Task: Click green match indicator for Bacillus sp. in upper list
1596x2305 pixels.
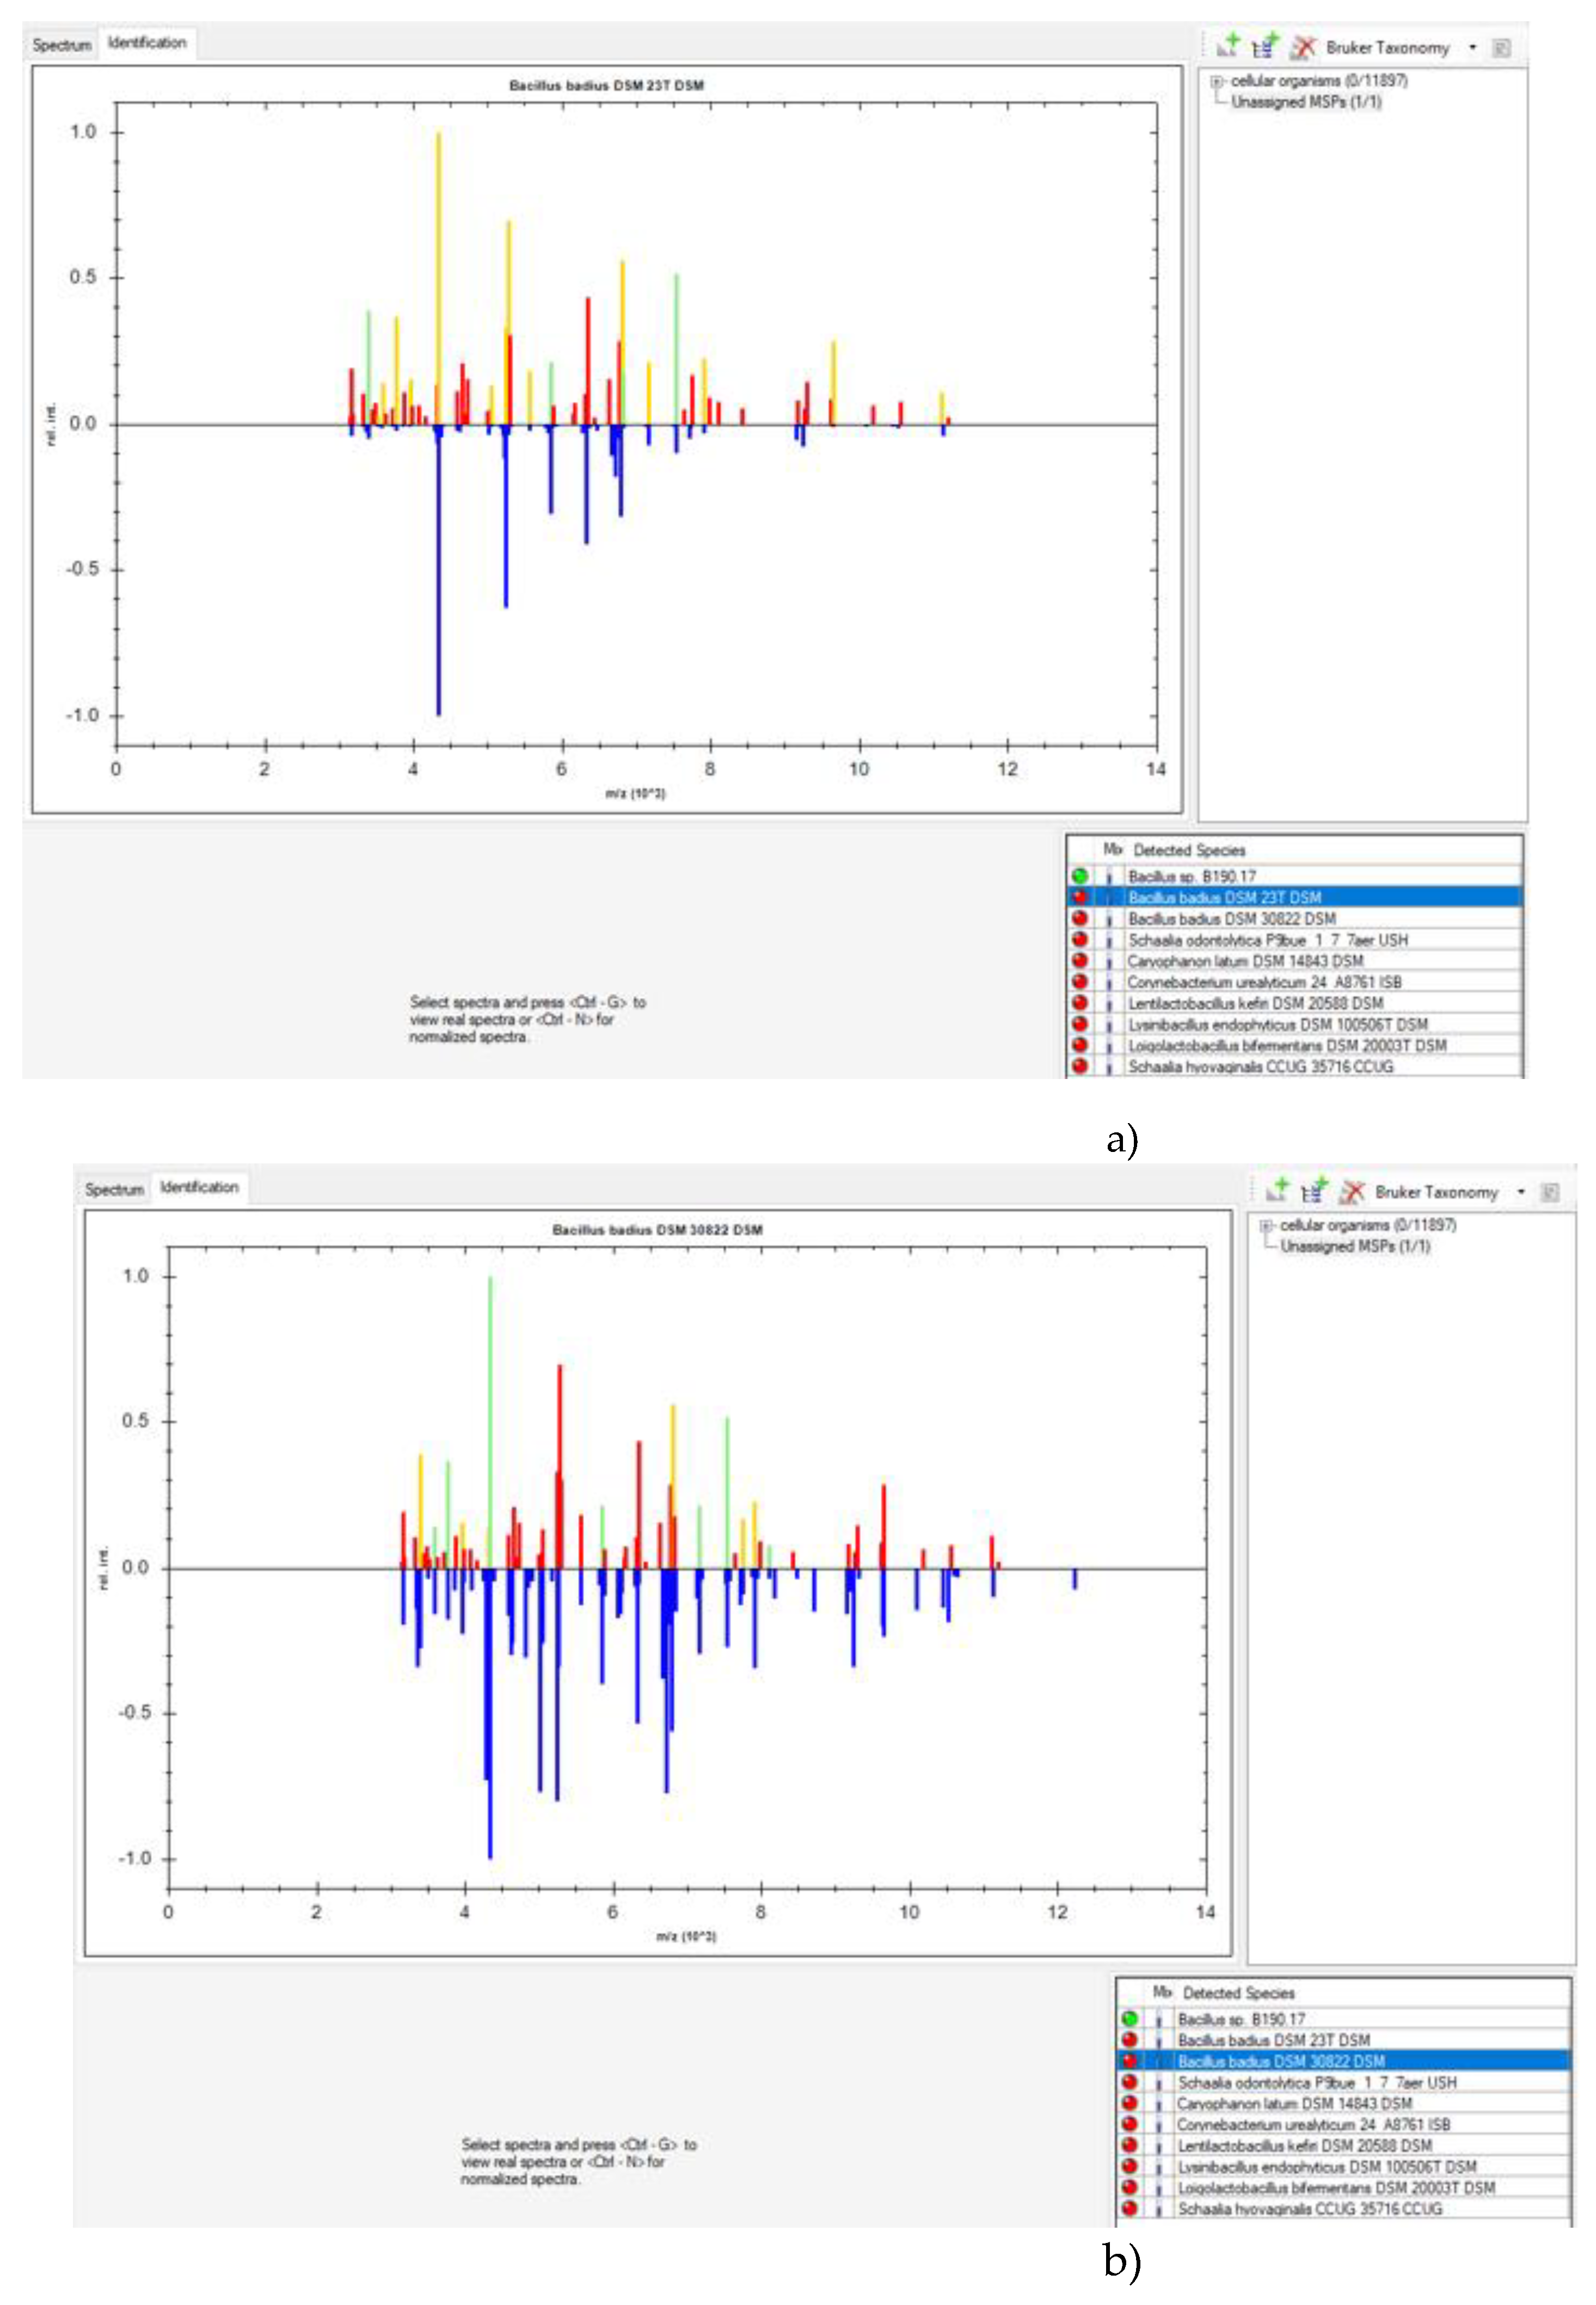Action: click(1080, 876)
